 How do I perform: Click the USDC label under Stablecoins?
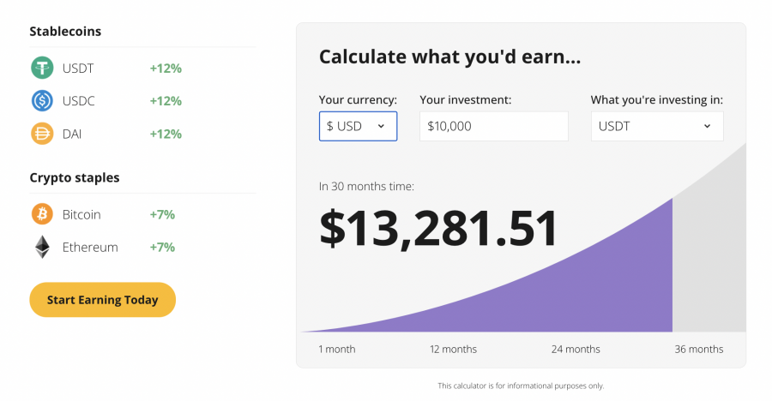[79, 101]
